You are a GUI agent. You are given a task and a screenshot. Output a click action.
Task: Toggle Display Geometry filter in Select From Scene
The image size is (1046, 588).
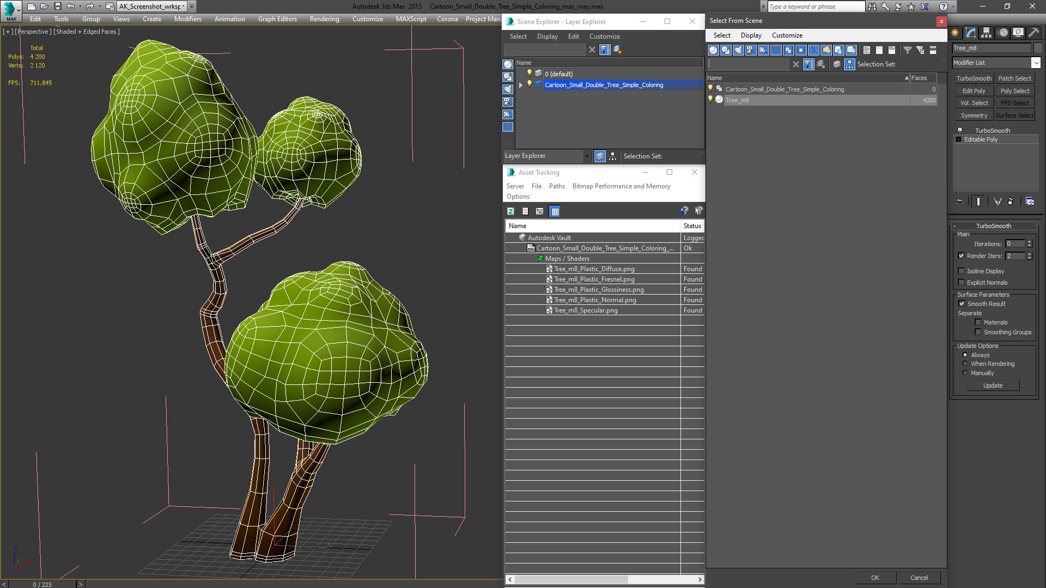[713, 50]
